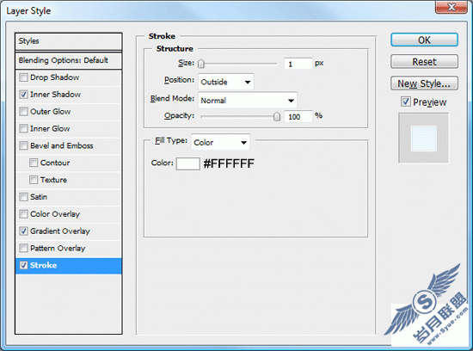Select the Stroke label in effects list

(x=44, y=265)
